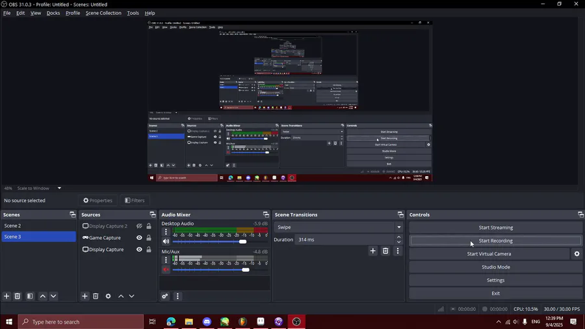Add a scene transition with plus icon
The image size is (585, 329).
tap(372, 251)
